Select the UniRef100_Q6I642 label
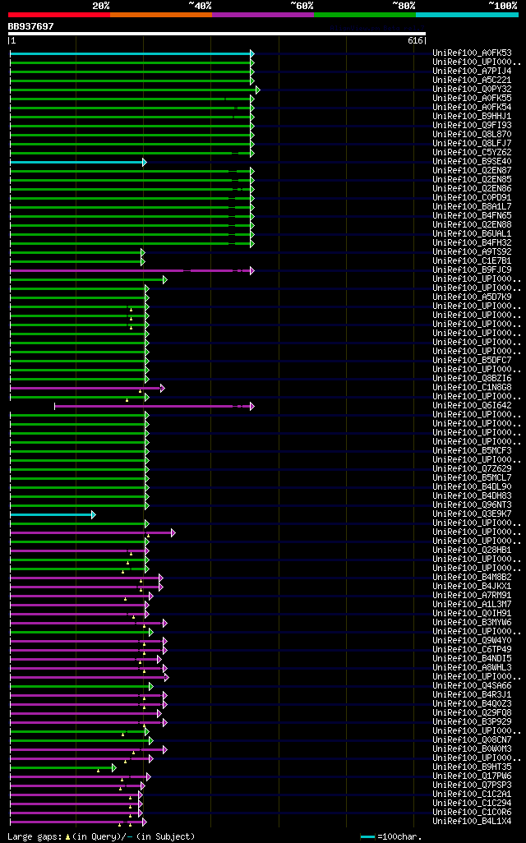This screenshot has height=843, width=526. (x=473, y=405)
